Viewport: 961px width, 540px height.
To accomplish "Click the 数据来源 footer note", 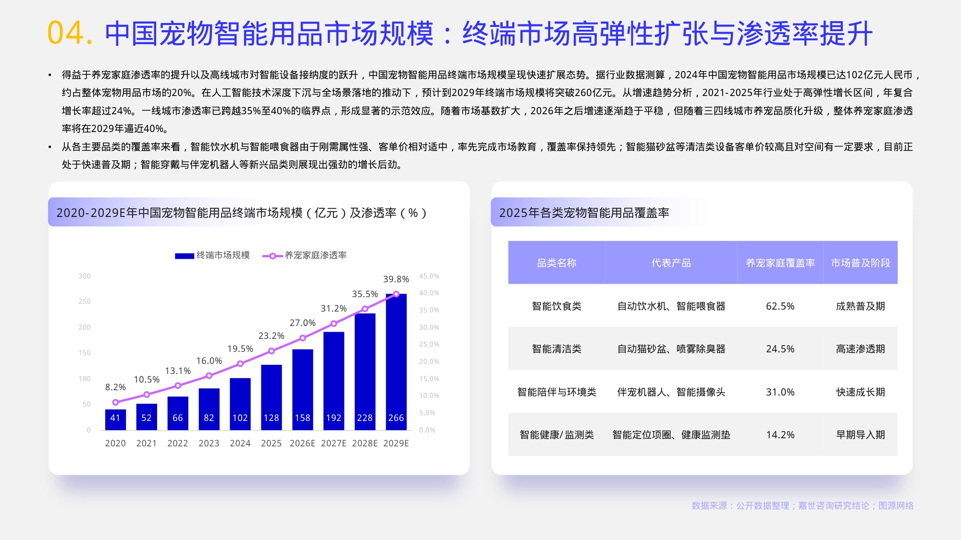I will click(802, 505).
